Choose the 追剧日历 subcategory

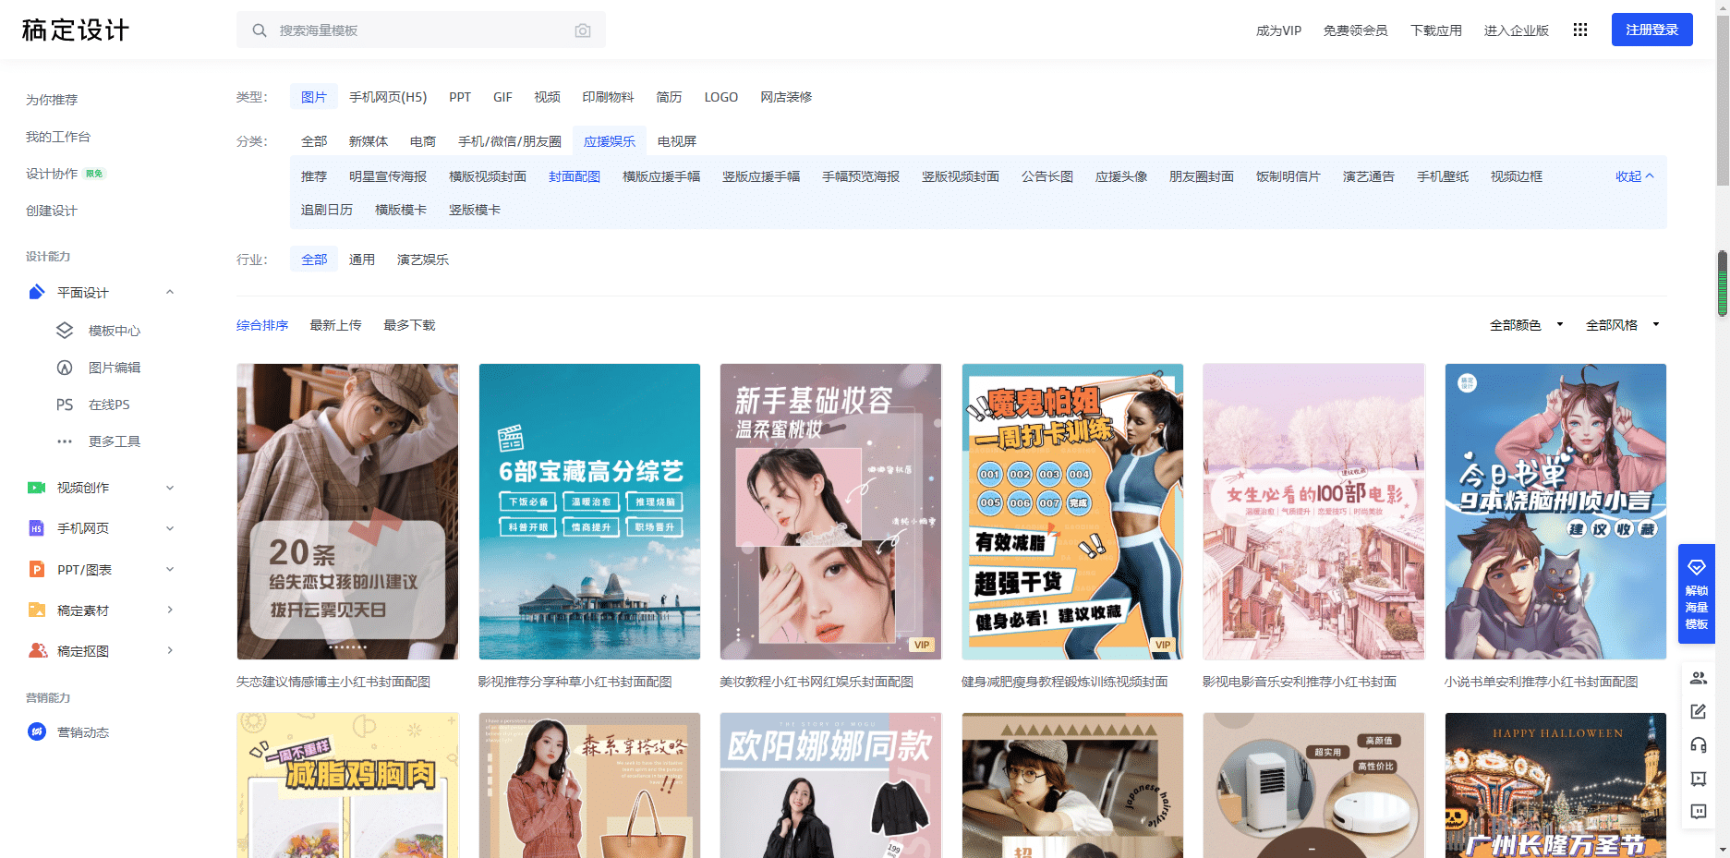[327, 210]
